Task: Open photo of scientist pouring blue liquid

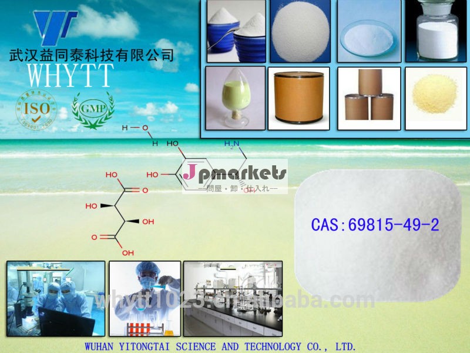Action: pos(145,299)
